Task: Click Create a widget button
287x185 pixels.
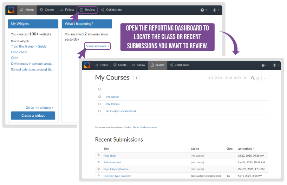Action: 33,116
